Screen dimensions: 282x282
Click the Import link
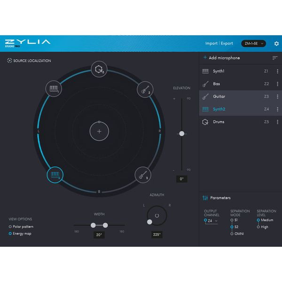pyautogui.click(x=211, y=44)
